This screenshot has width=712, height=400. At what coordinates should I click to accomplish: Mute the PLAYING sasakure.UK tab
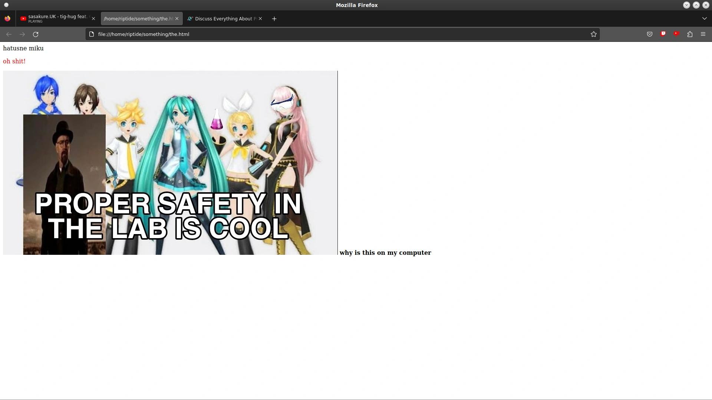(23, 19)
